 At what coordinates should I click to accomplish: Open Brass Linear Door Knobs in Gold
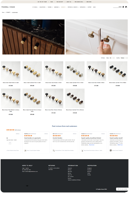(11, 83)
